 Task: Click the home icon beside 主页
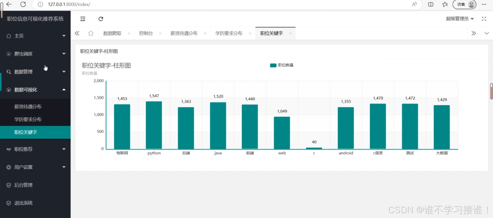coord(9,36)
